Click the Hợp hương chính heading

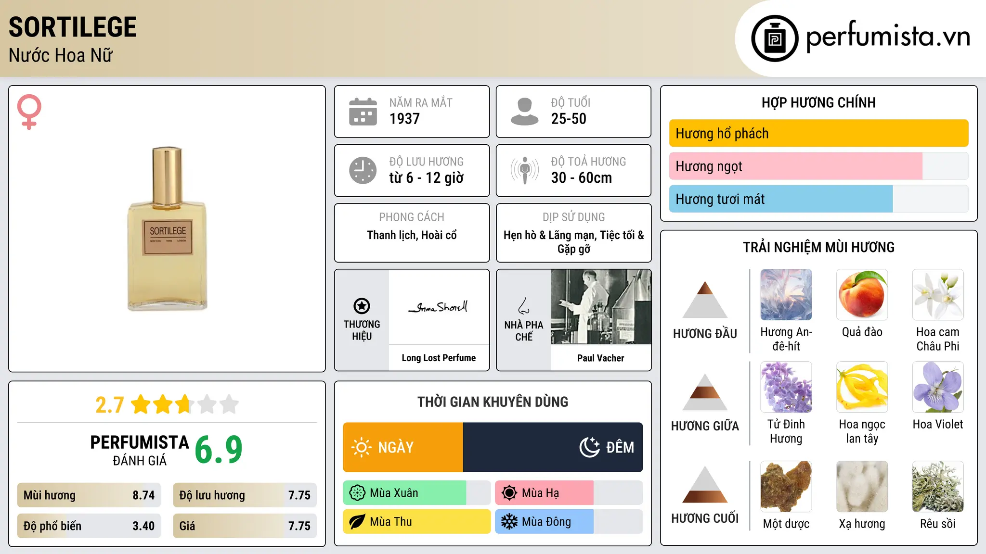[x=818, y=102]
